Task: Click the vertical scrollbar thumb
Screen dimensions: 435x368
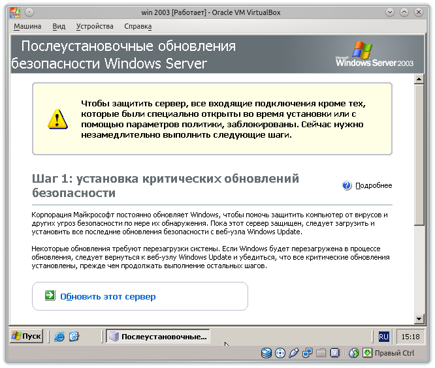Action: (x=419, y=155)
